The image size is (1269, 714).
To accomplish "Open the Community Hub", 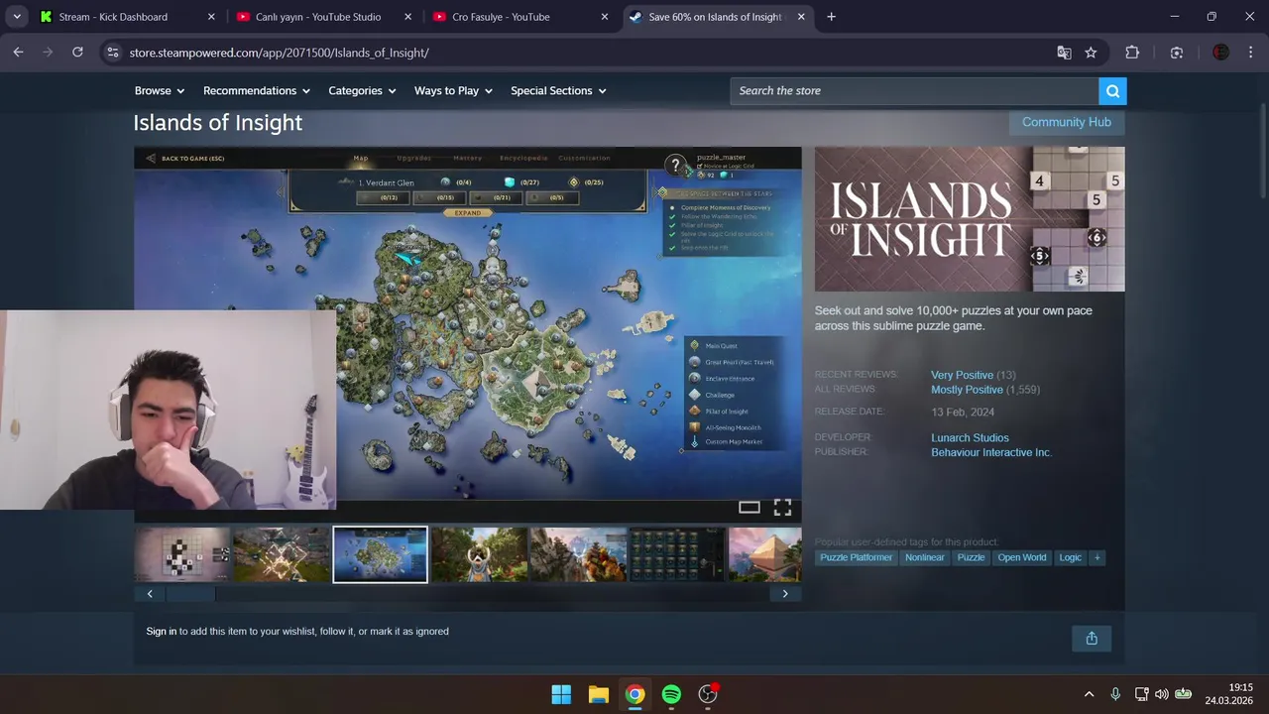I will (x=1067, y=122).
